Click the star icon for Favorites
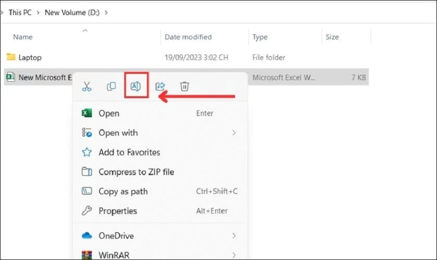 (87, 152)
